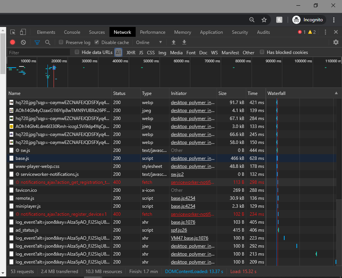
Task: Open network settings gear
Action: tap(336, 43)
